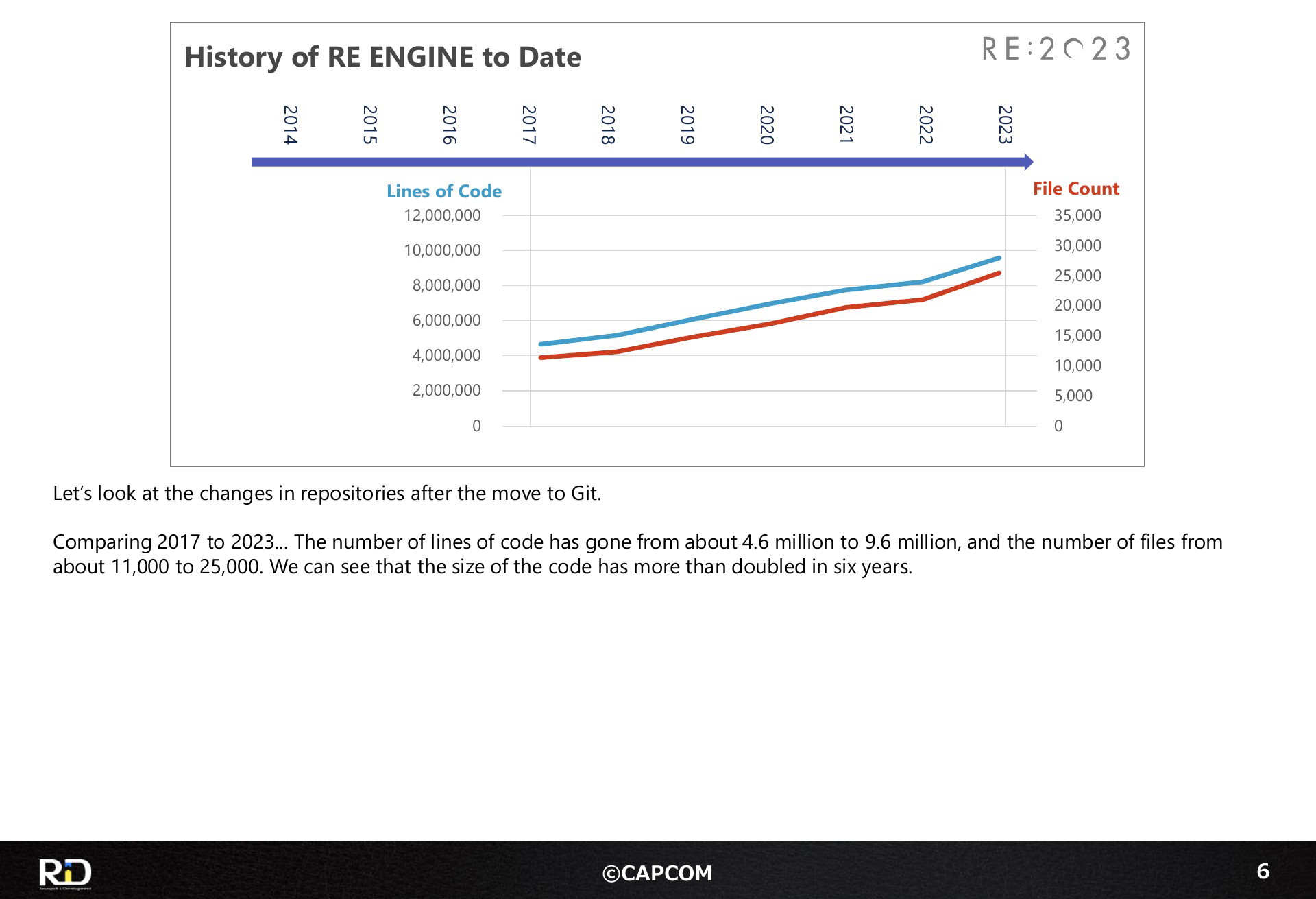
Task: Click the 2,000,000 axis value
Action: click(x=446, y=390)
